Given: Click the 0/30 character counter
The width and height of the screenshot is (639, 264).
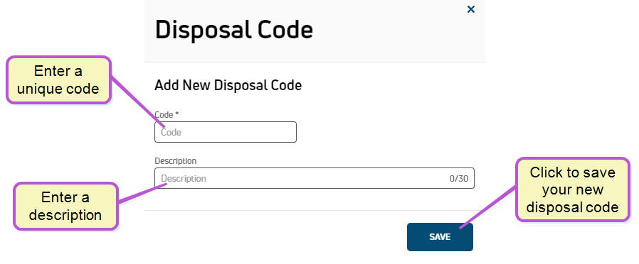Looking at the screenshot, I should coord(459,178).
